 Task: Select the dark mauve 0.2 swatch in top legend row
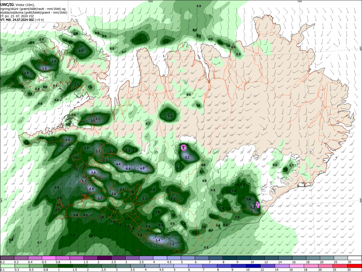point(7,258)
